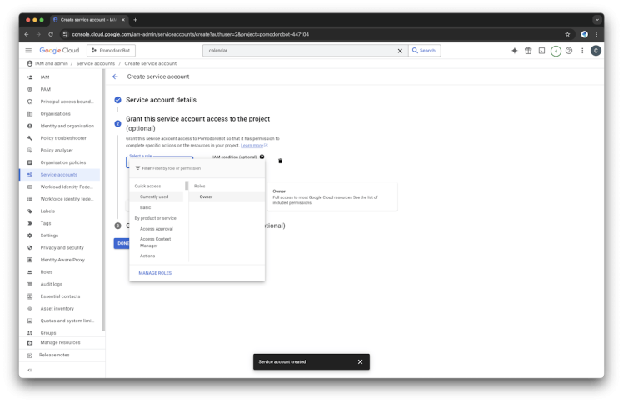Select the Actions category

tap(157, 256)
